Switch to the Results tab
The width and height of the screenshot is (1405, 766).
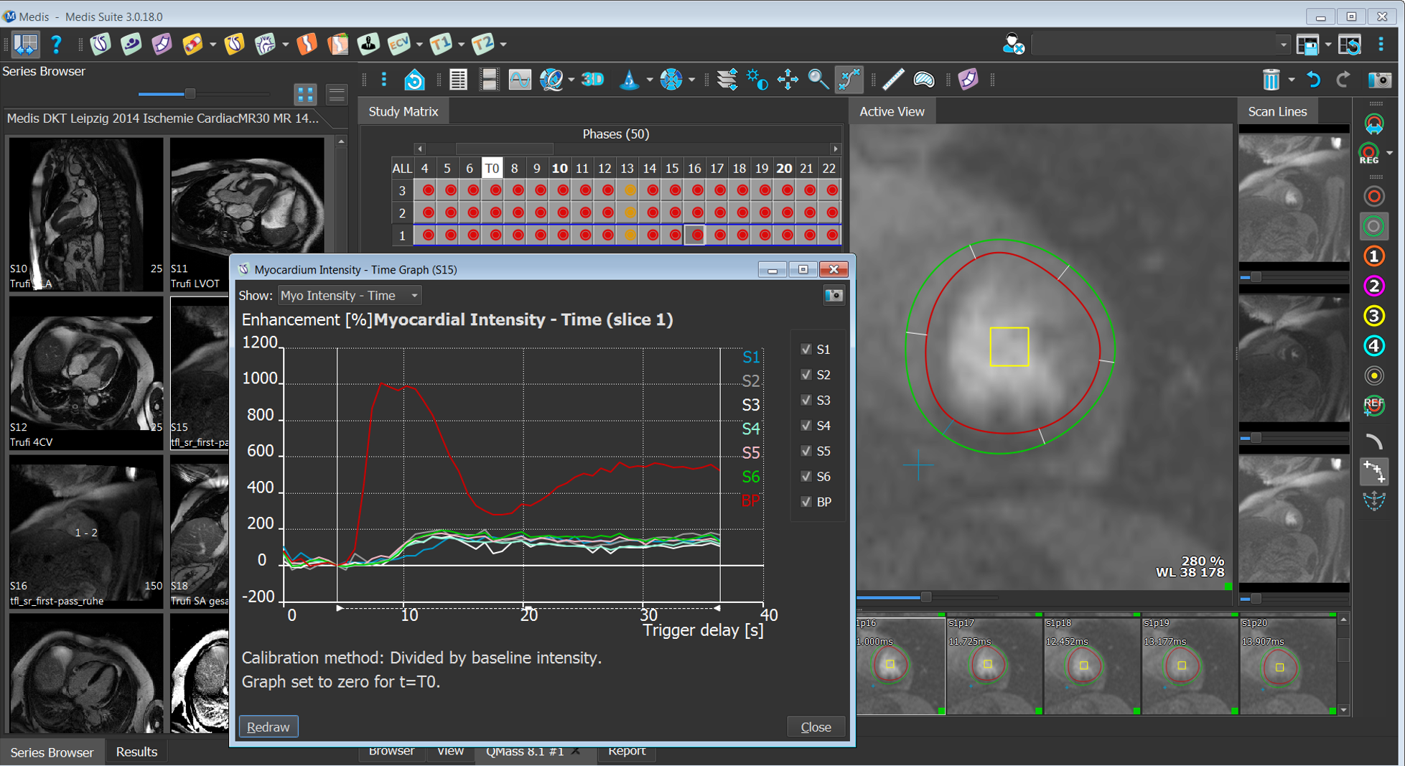[136, 752]
